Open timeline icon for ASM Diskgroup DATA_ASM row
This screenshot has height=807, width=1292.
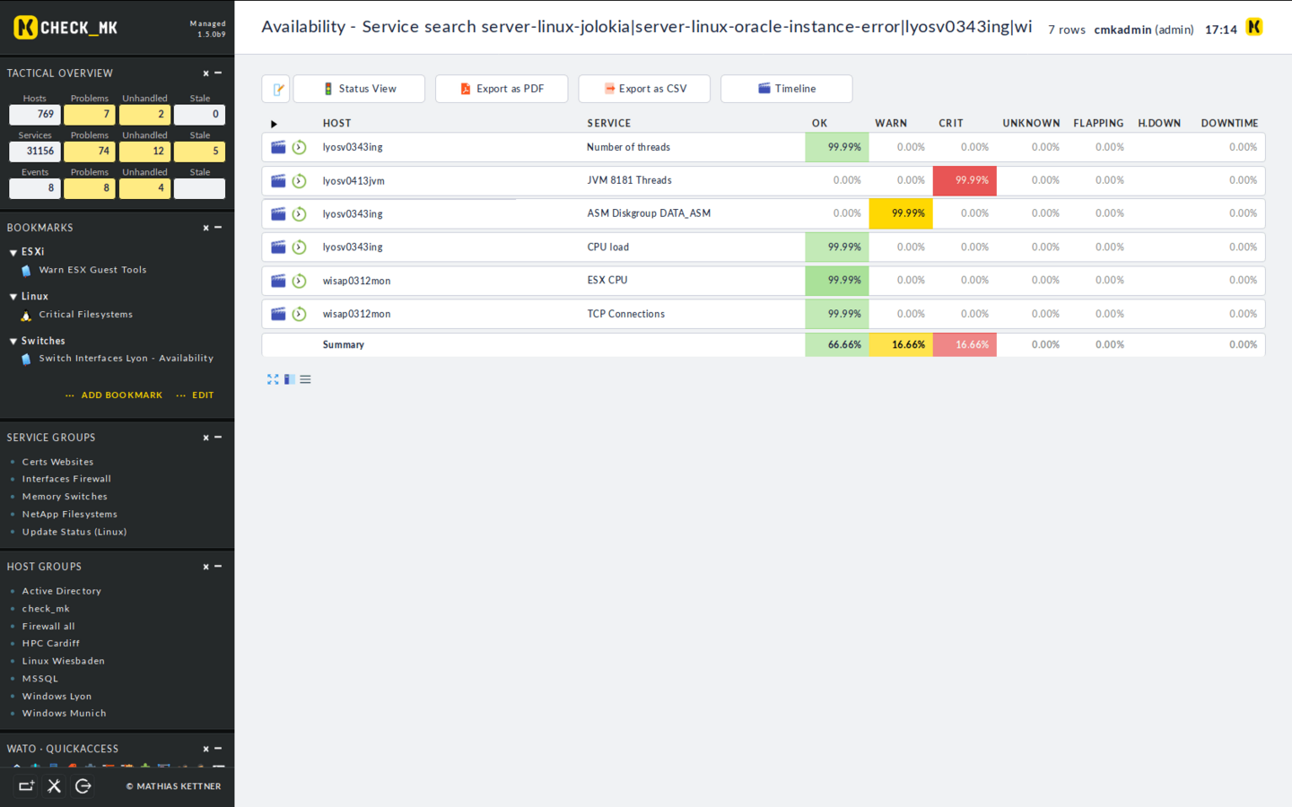click(x=278, y=214)
